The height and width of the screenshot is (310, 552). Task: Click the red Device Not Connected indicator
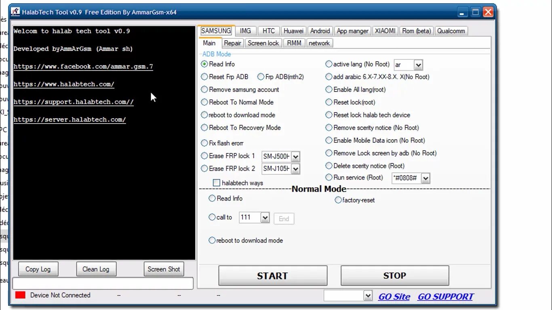pos(20,295)
